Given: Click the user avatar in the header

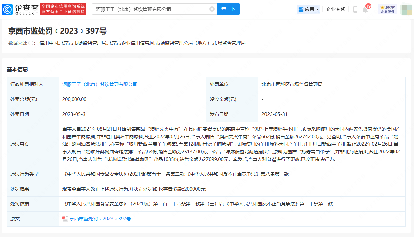Looking at the screenshot, I should (406, 9).
